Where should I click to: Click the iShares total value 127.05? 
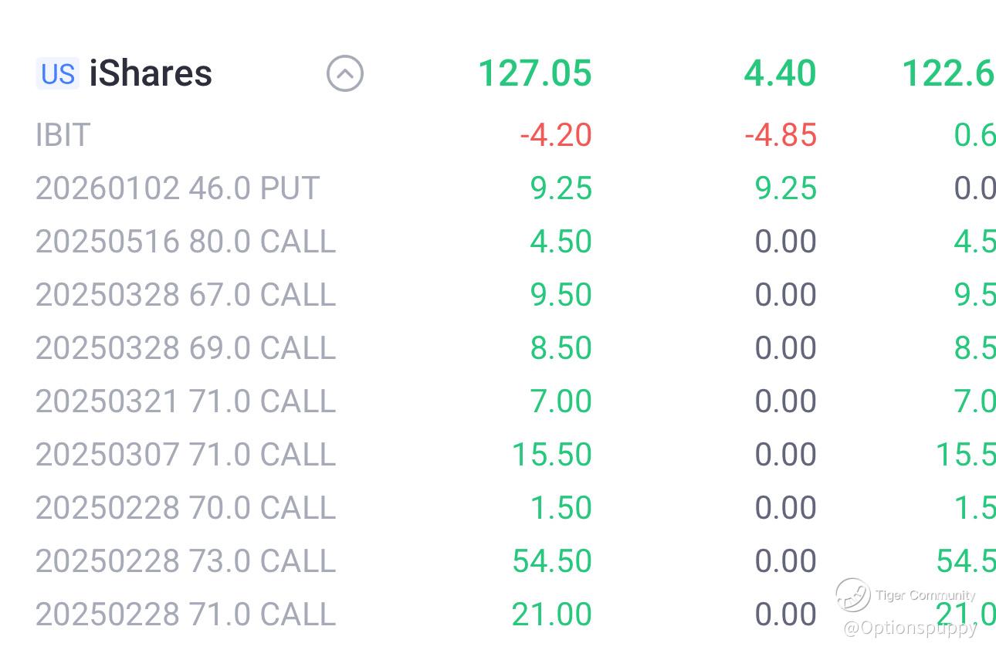point(534,74)
